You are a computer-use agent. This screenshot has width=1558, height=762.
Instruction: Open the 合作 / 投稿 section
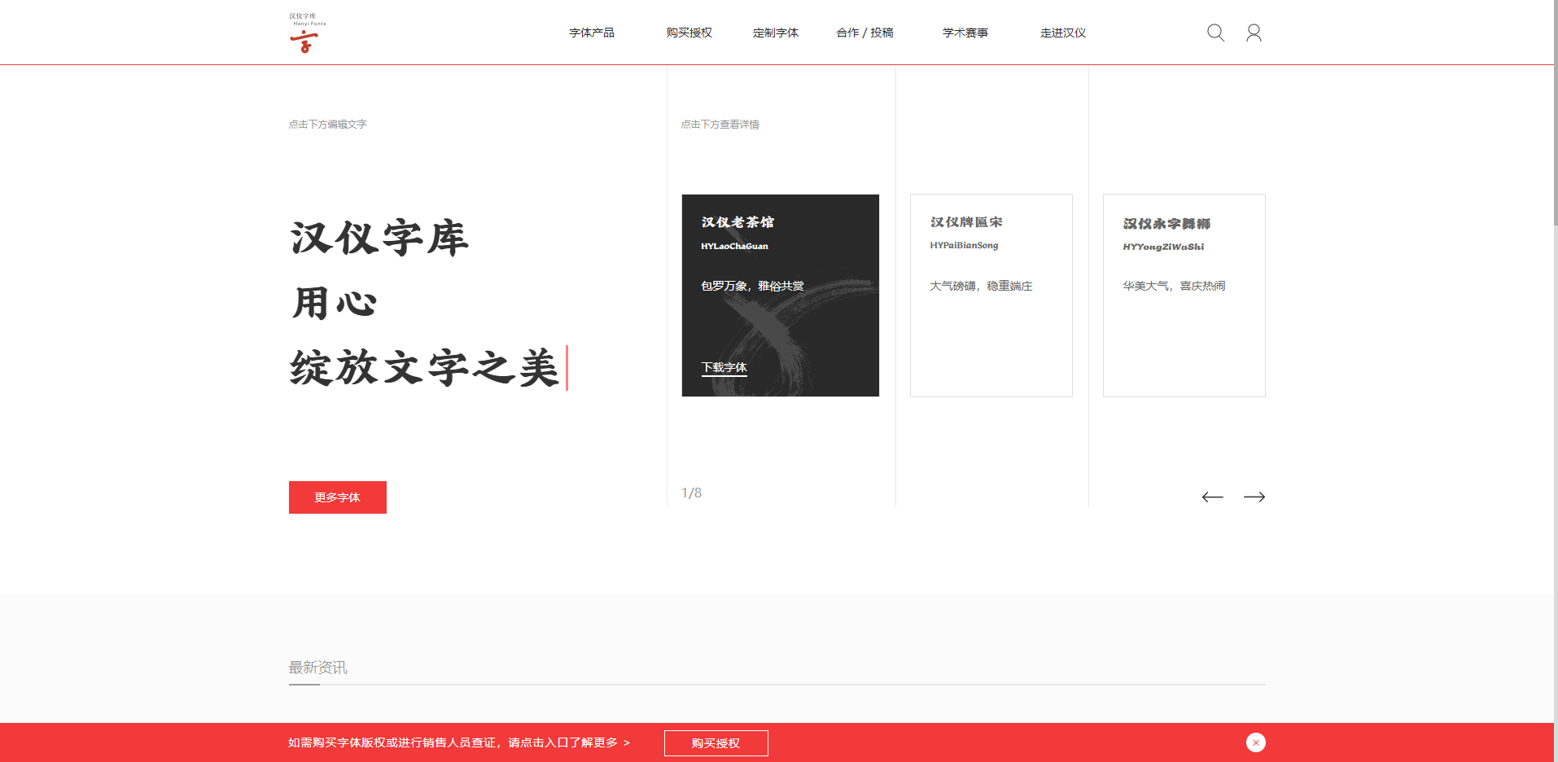(x=864, y=33)
